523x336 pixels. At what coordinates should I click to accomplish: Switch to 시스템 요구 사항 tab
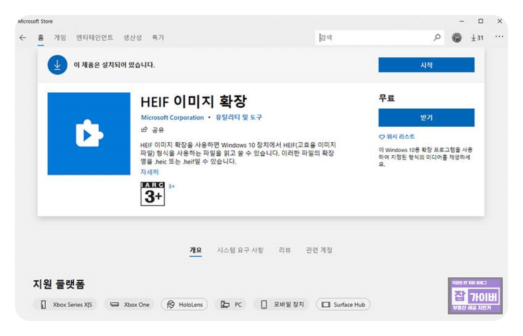click(240, 250)
